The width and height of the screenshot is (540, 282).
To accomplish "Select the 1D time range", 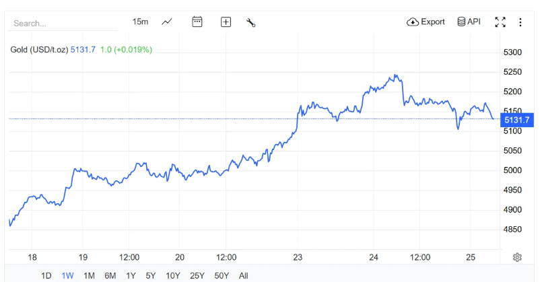I will 46,275.
